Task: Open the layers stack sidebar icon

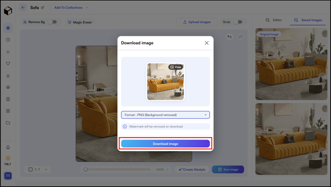Action: coord(8,87)
